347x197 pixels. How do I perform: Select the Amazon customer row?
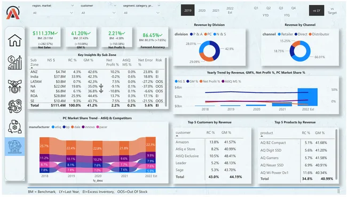coord(209,142)
